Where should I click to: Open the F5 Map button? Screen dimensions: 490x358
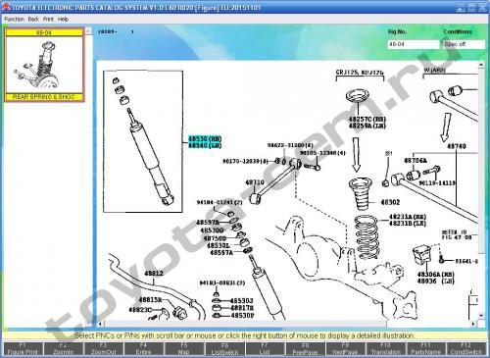coord(184,349)
